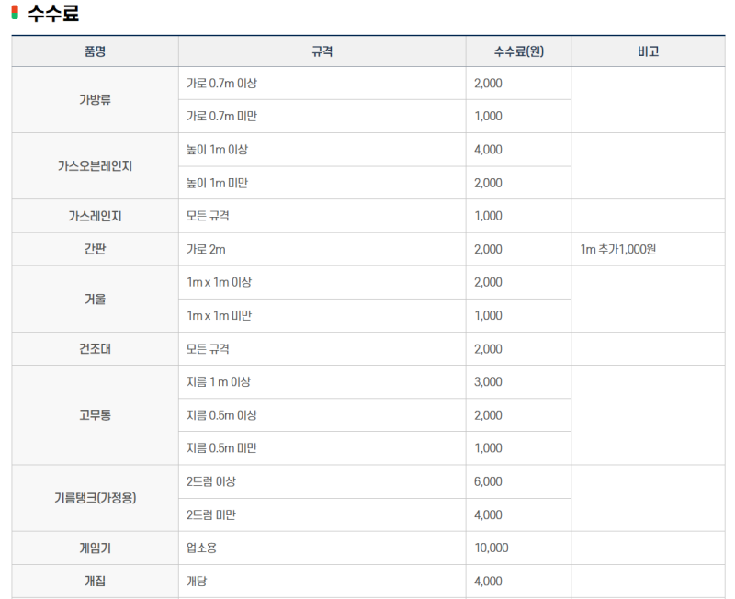Select the 지름 1 m 이상 cell

tap(322, 382)
